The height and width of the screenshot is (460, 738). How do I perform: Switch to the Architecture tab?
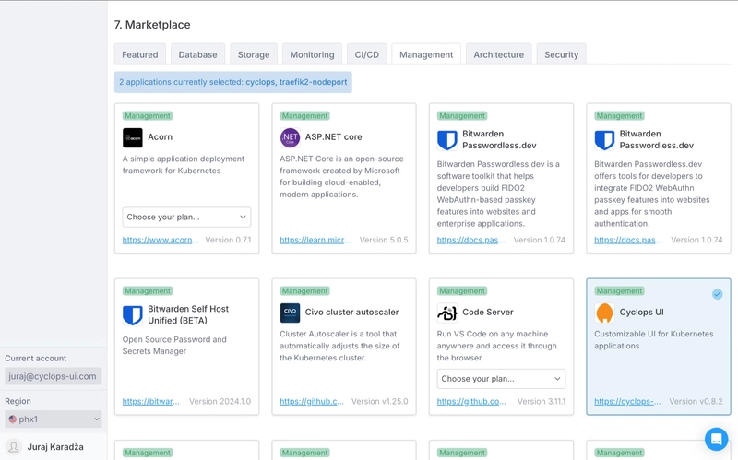498,54
